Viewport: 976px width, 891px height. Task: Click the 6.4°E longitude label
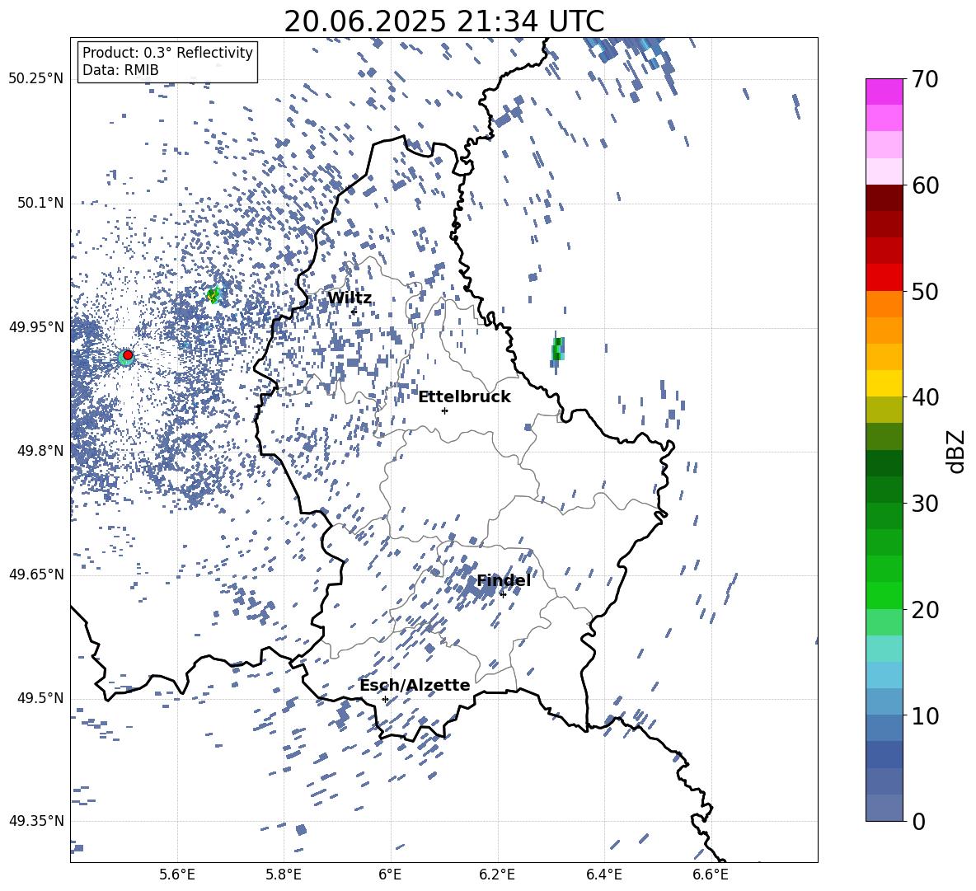tap(603, 875)
